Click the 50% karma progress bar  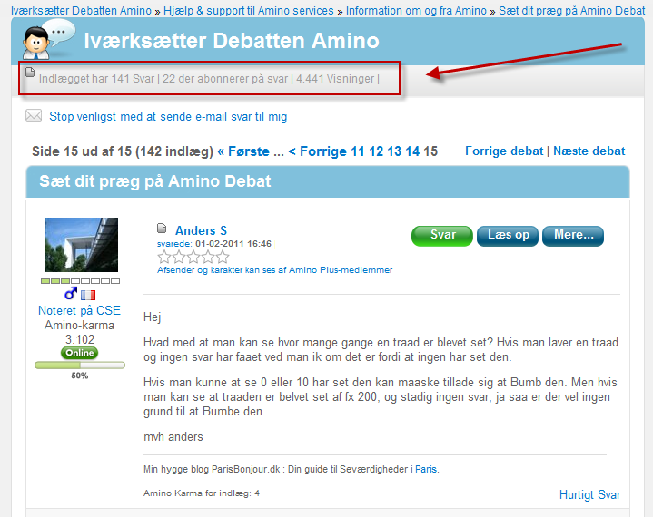point(79,365)
